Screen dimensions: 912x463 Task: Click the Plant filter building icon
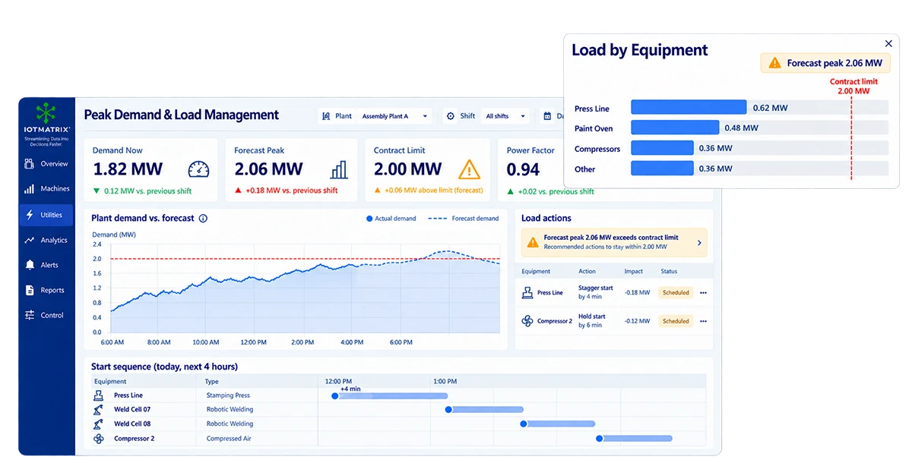pyautogui.click(x=326, y=116)
